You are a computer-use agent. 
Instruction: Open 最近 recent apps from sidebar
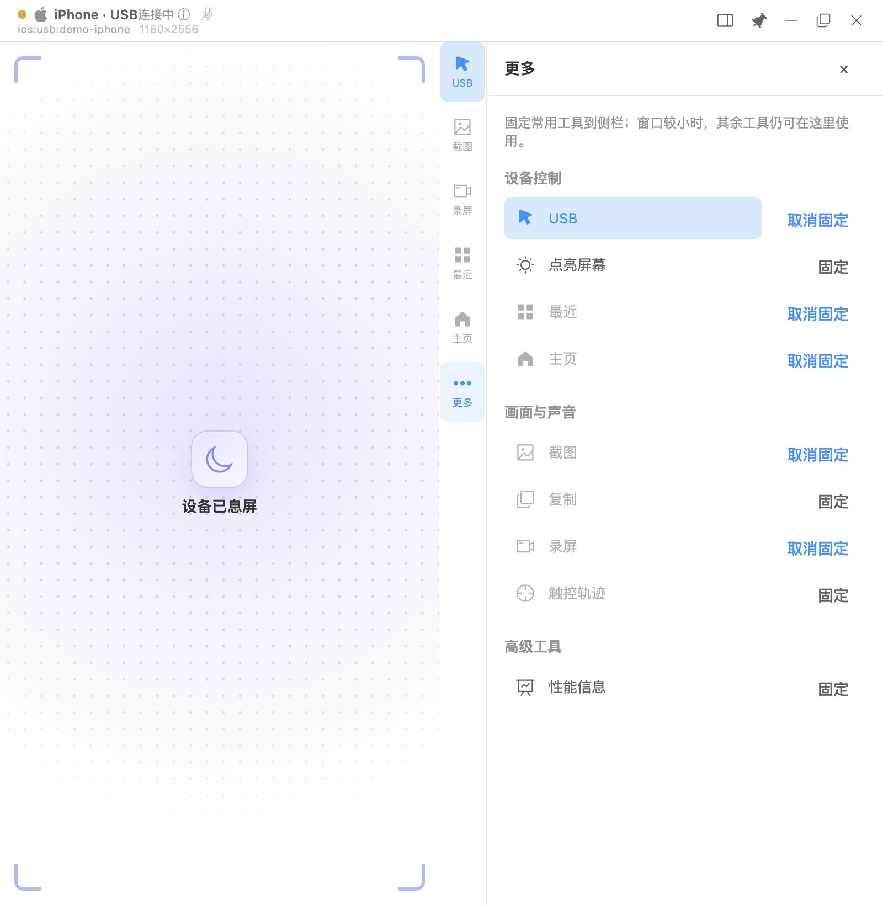[x=462, y=263]
